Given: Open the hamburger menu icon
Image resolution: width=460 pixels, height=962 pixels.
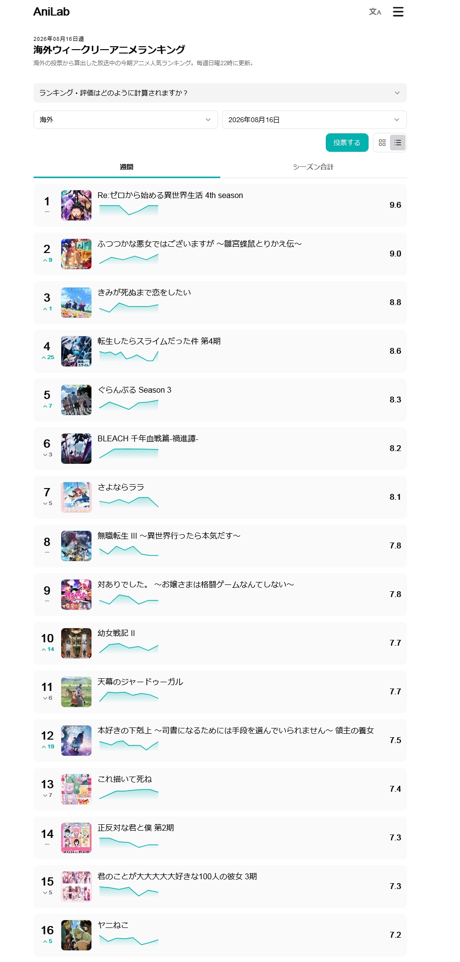Looking at the screenshot, I should pyautogui.click(x=398, y=12).
